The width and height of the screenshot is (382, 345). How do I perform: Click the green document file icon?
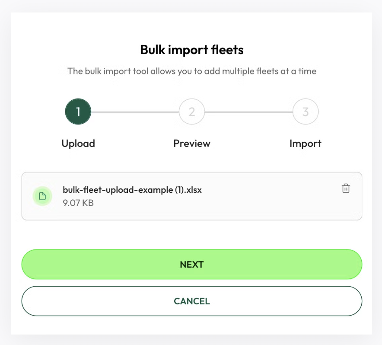pos(42,196)
